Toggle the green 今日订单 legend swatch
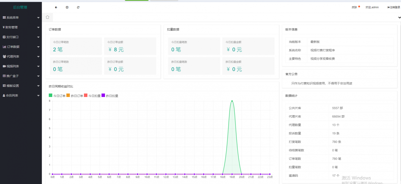 point(50,95)
